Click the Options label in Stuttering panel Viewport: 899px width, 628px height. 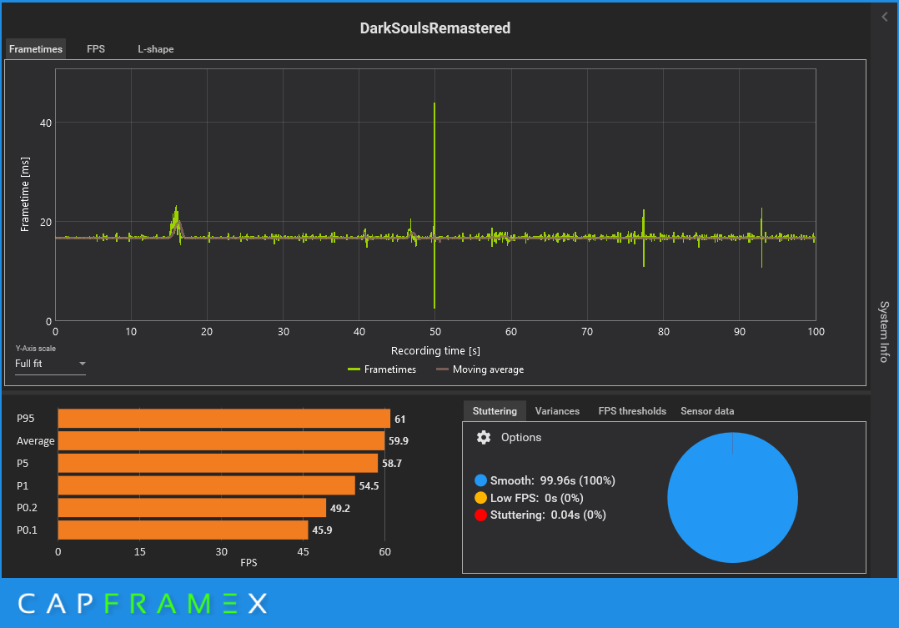coord(521,438)
